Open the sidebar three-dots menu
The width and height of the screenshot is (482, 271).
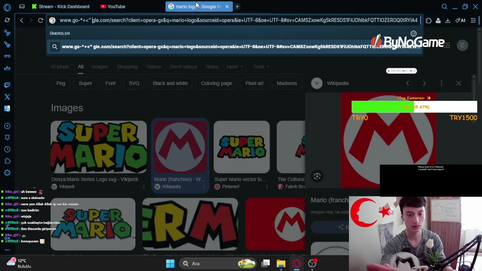[7, 250]
